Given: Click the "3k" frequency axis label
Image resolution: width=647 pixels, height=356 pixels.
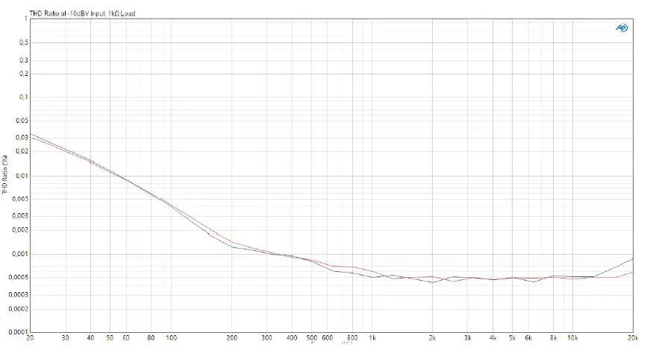Looking at the screenshot, I should pyautogui.click(x=467, y=338).
